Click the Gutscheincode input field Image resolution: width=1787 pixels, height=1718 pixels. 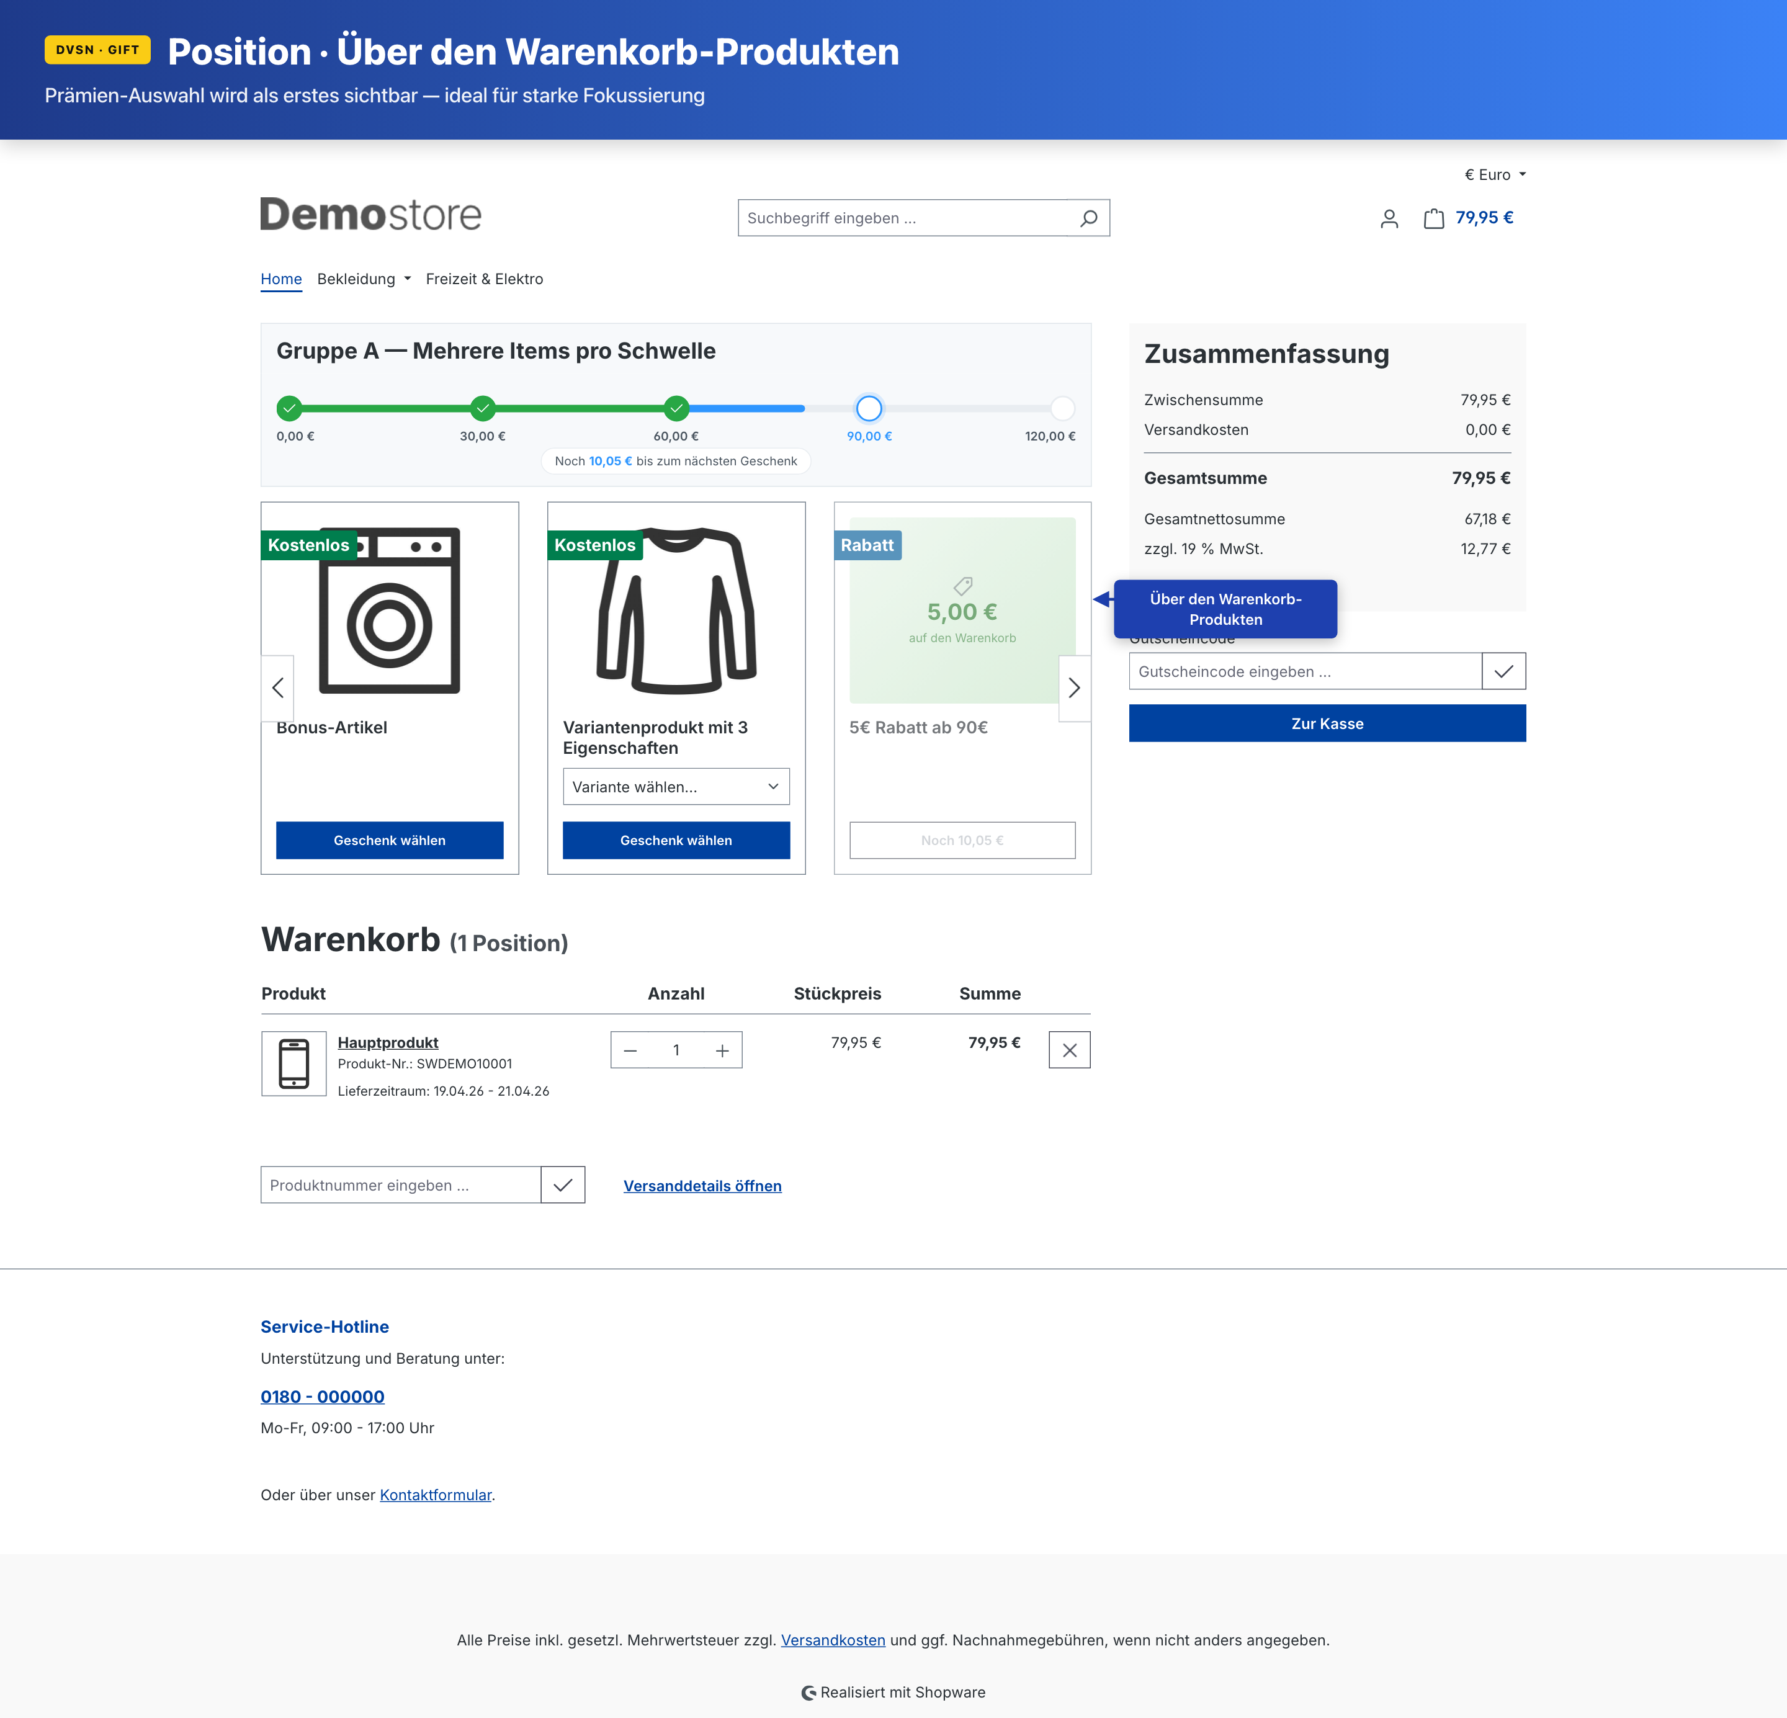1305,671
